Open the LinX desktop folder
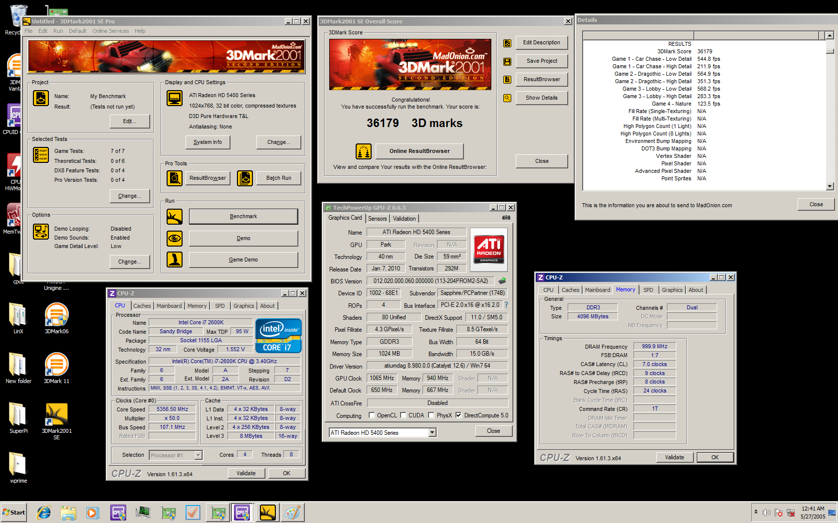The image size is (838, 523). 18,318
